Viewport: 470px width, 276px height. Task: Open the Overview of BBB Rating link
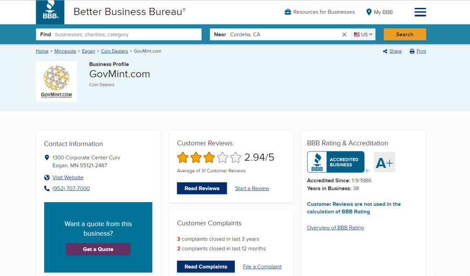336,228
